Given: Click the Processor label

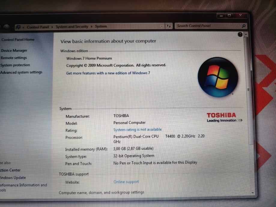Looking at the screenshot, I should [x=74, y=137].
